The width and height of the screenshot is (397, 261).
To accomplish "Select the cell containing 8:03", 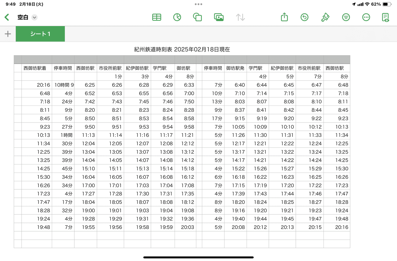I will (x=235, y=102).
